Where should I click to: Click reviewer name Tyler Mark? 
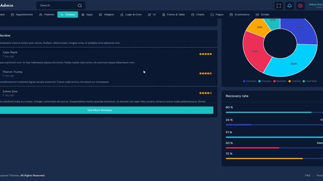(10, 52)
